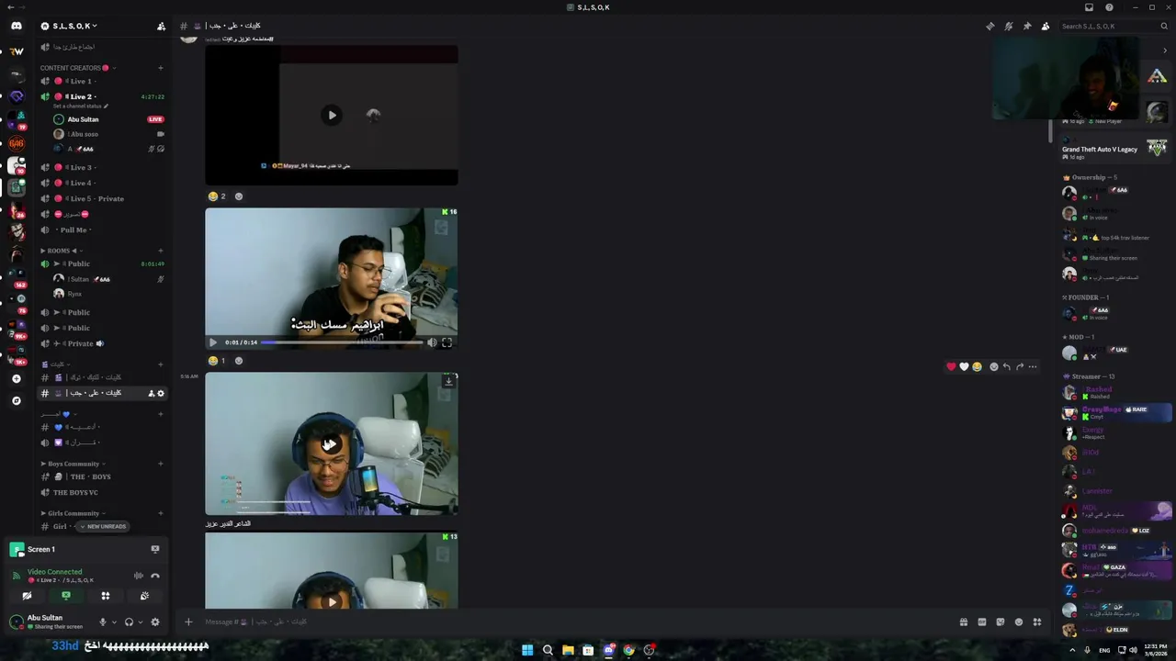Image resolution: width=1176 pixels, height=661 pixels.
Task: Click the message input field
Action: pyautogui.click(x=574, y=622)
